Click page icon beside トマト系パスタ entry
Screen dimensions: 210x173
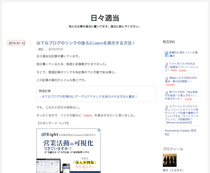166,64
